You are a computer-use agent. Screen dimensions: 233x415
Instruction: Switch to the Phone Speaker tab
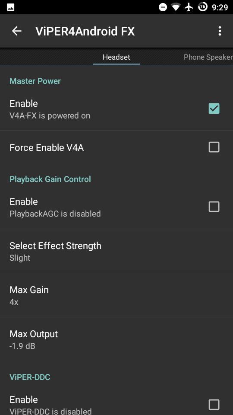pos(208,57)
